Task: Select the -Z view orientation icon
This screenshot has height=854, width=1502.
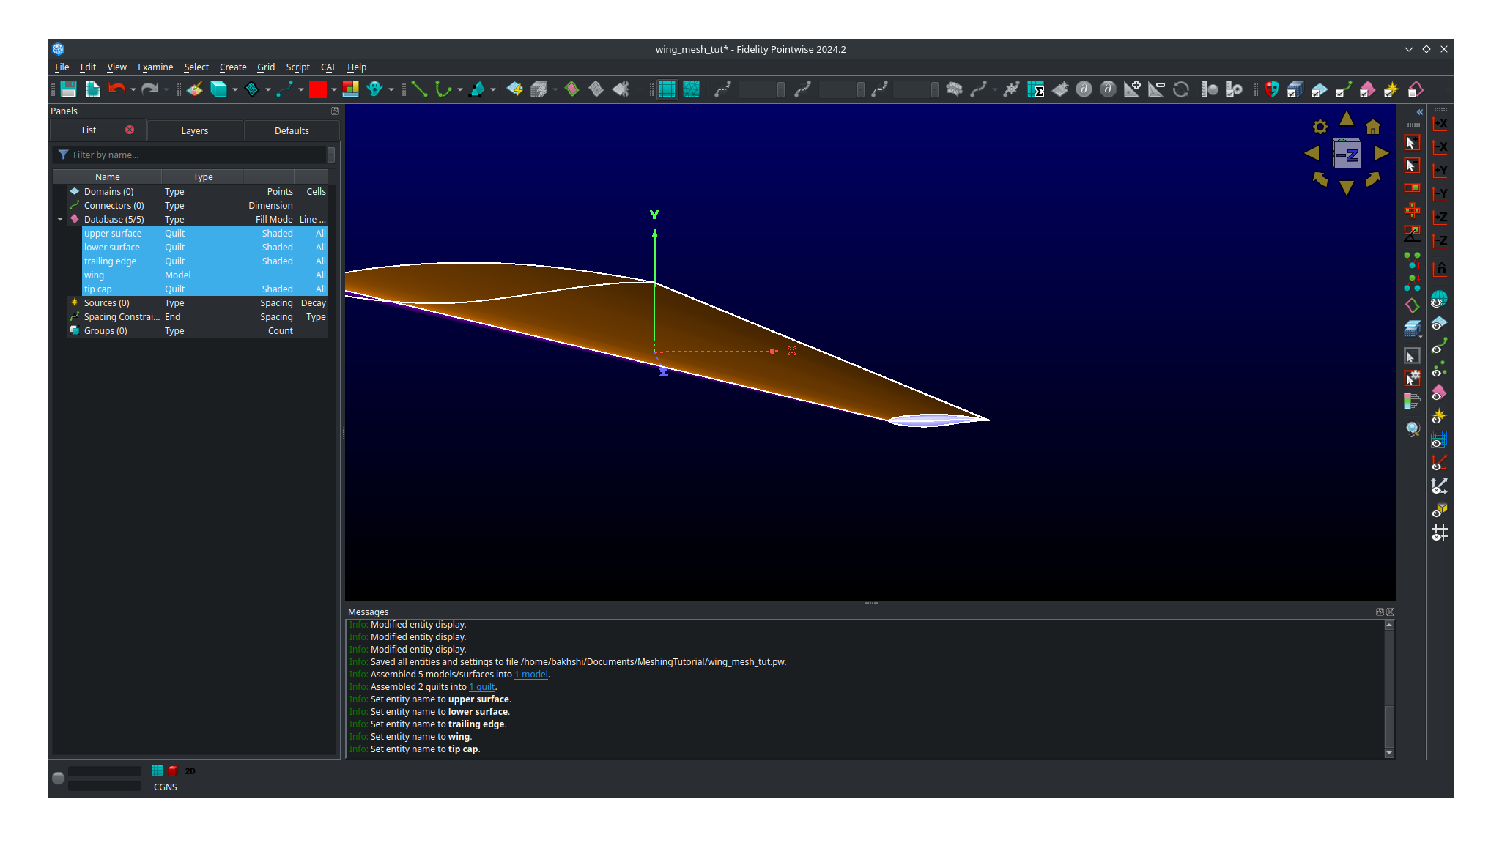Action: pyautogui.click(x=1440, y=240)
